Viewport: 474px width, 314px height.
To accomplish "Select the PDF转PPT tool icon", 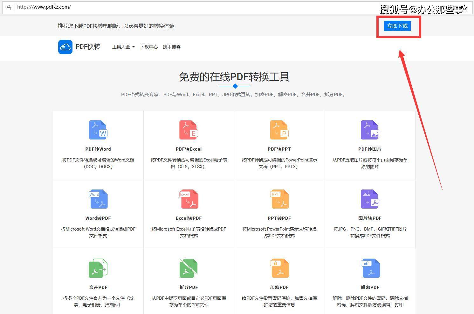I will 279,130.
